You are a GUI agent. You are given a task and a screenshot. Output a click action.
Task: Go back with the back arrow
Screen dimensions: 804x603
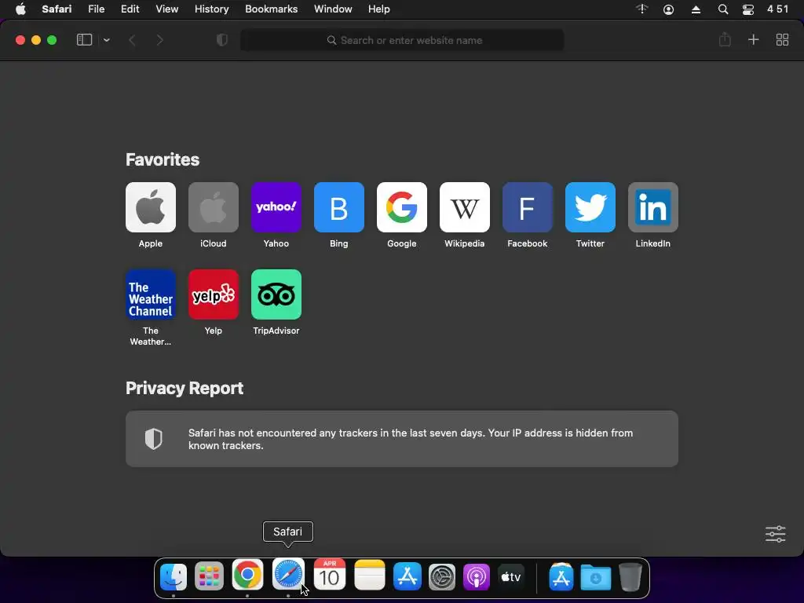(132, 40)
